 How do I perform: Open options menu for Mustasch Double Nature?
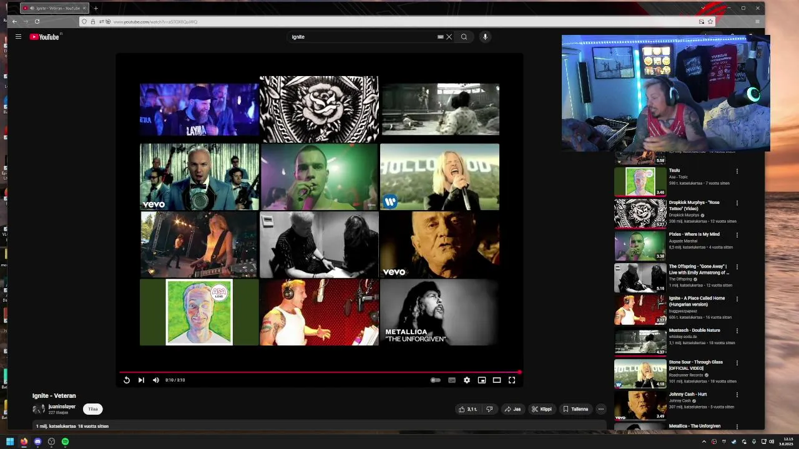[737, 331]
